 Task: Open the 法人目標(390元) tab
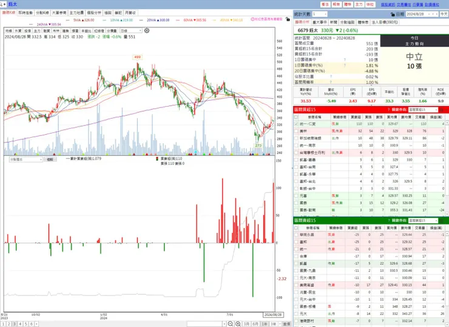pyautogui.click(x=385, y=22)
